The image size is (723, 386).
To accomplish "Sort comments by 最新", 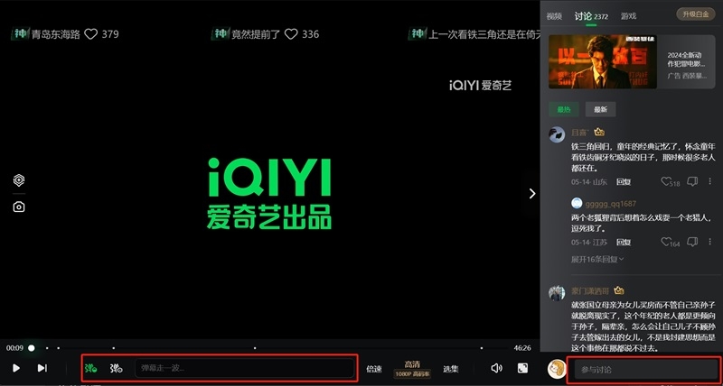I will (600, 109).
